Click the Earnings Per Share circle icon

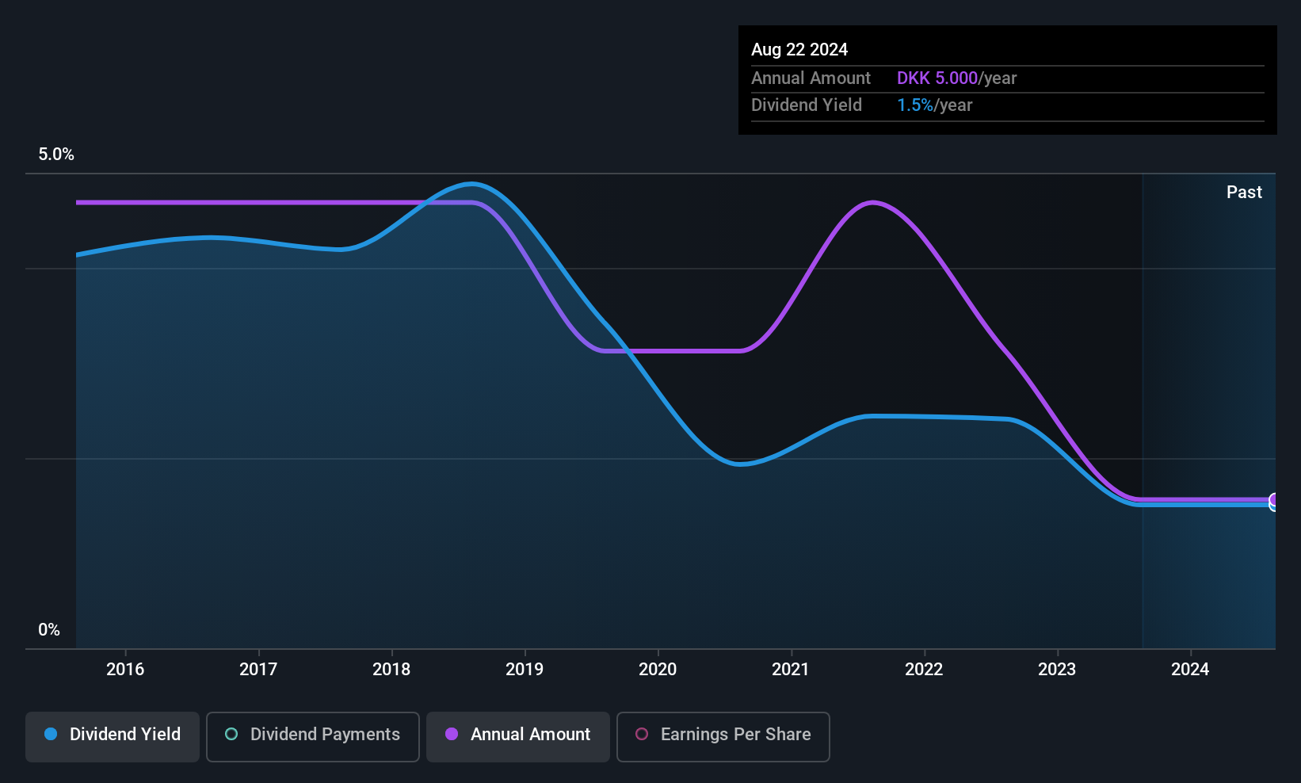click(642, 734)
